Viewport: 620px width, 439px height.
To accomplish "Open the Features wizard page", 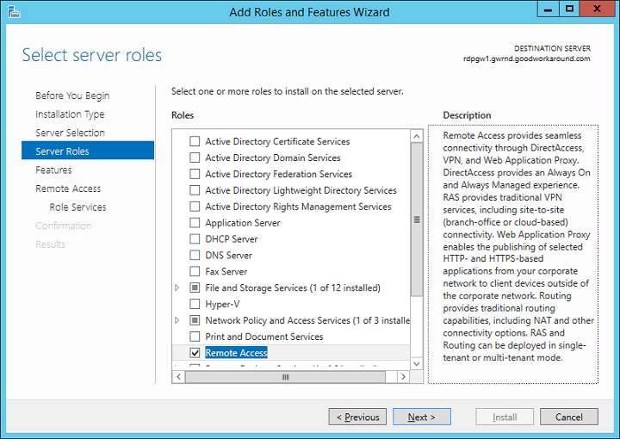I will (53, 170).
